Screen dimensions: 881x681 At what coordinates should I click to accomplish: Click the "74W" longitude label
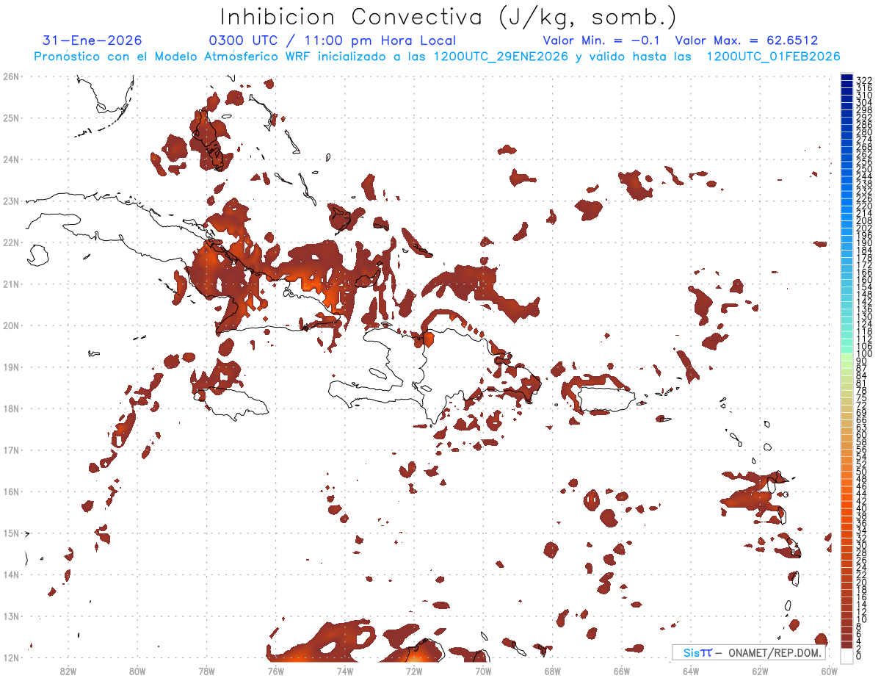click(344, 671)
